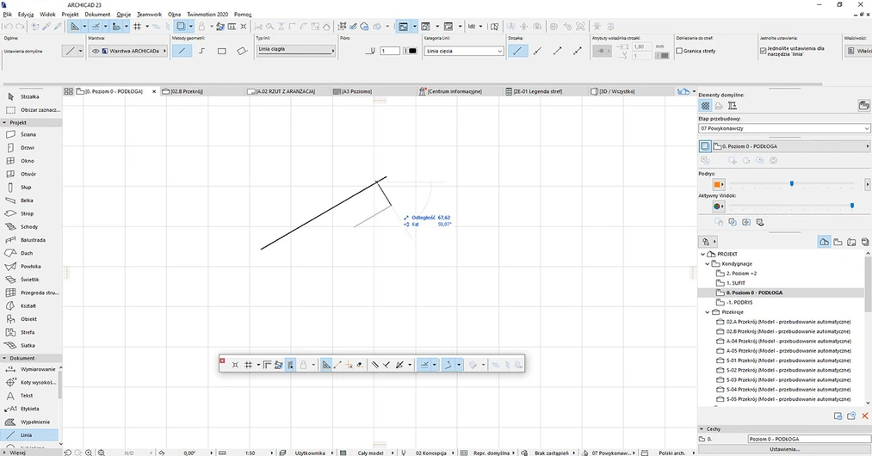Choose the polyline geometry method
Viewport: 872px width, 456px height.
[201, 51]
